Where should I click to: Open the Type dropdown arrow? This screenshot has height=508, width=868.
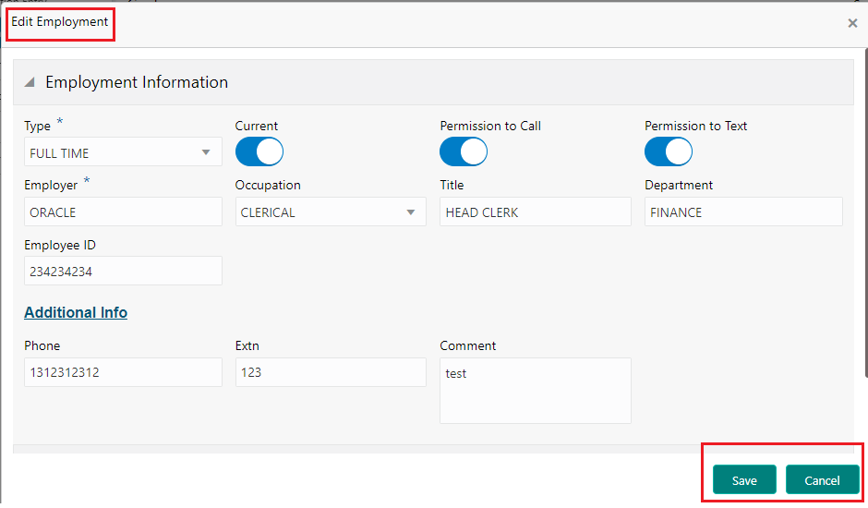pyautogui.click(x=206, y=152)
